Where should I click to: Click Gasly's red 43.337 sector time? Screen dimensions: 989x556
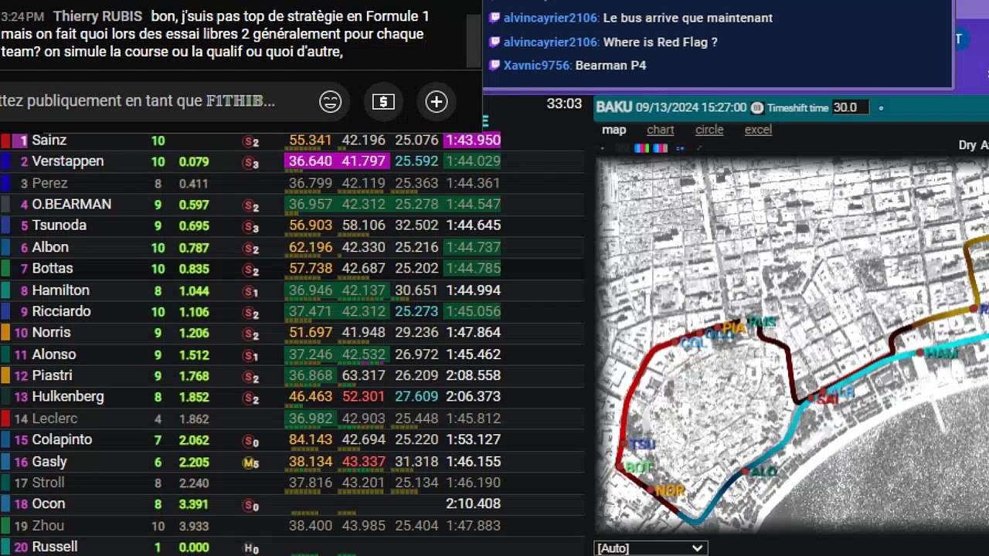363,462
